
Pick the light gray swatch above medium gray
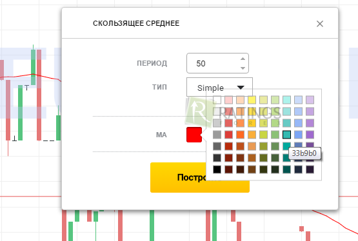[217, 123]
